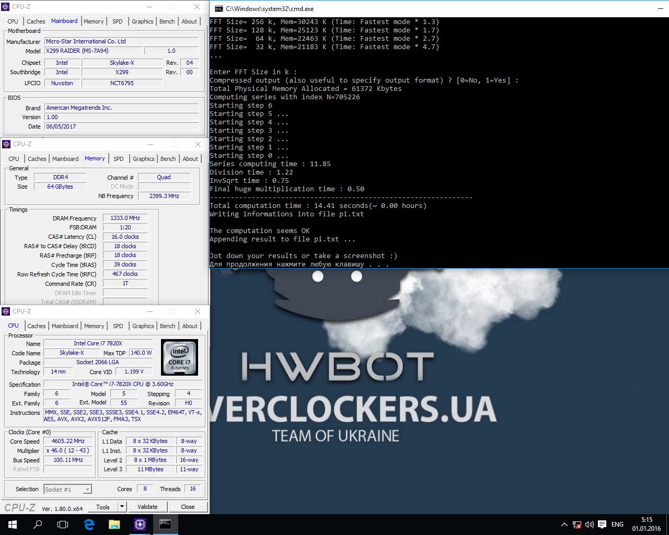669x535 pixels.
Task: Open Bench tab in bottom CPU-Z window
Action: pyautogui.click(x=168, y=326)
